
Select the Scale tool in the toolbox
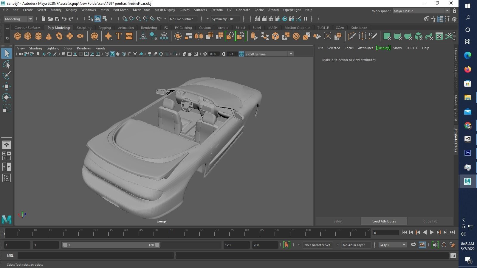coord(7,108)
